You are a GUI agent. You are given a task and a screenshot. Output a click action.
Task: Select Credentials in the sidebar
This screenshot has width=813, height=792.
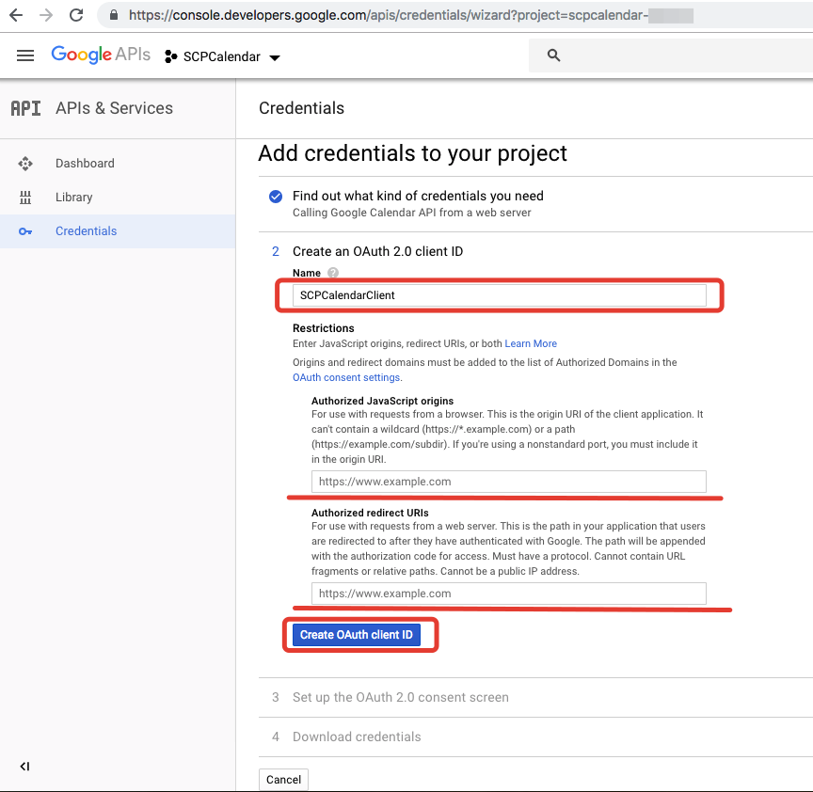point(86,230)
